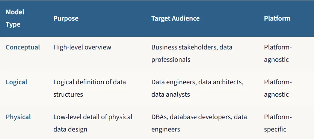Click the Conceptual model type link

(x=23, y=47)
